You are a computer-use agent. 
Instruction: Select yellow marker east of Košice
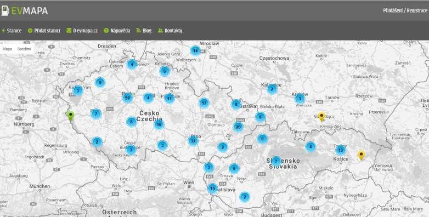361,156
